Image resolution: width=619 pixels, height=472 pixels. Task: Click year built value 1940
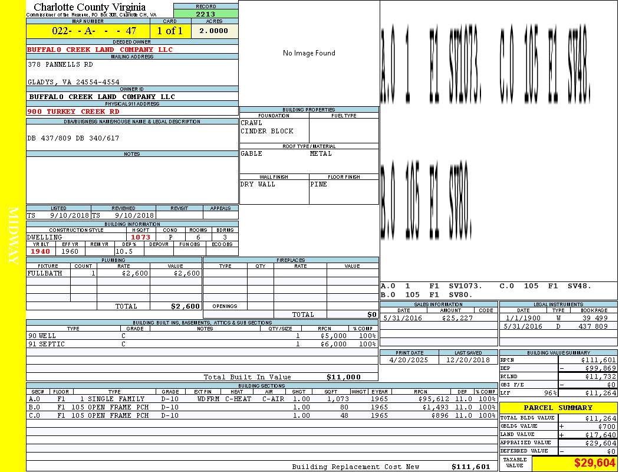41,251
